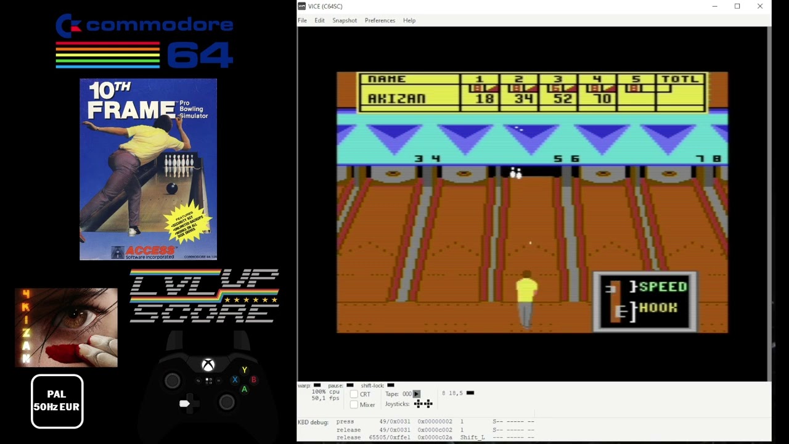
Task: Click the VICE (C64SC) window title
Action: 325,6
